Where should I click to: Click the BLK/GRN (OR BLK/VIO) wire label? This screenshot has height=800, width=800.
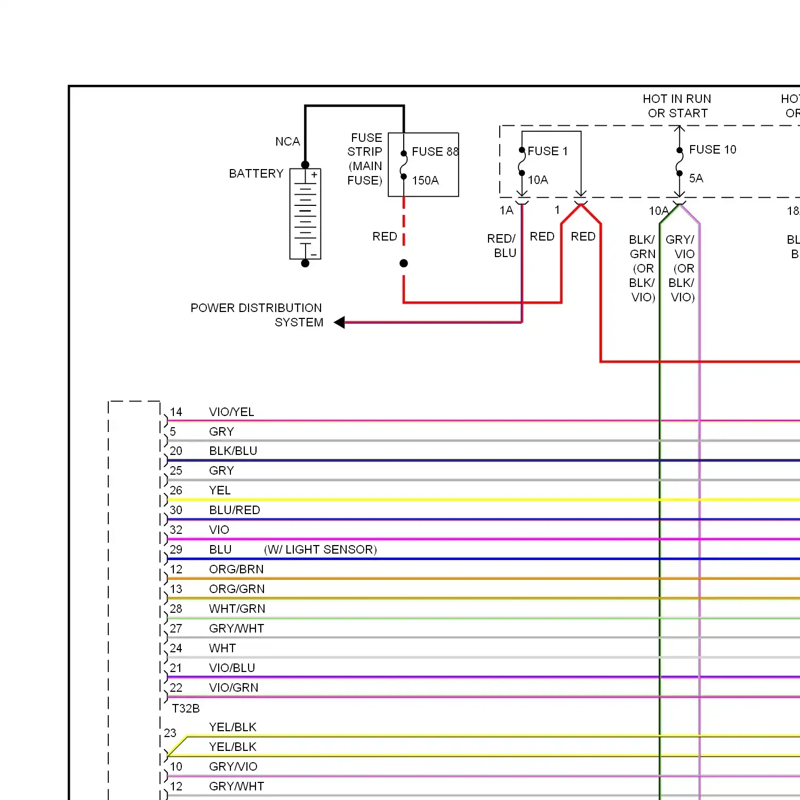pyautogui.click(x=642, y=268)
